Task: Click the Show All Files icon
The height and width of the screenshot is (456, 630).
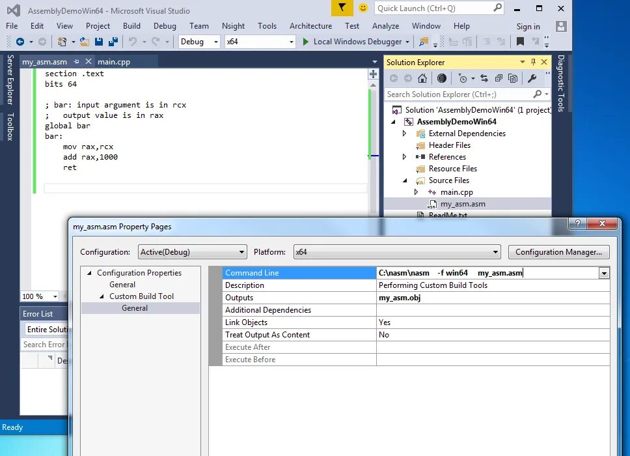Action: click(x=513, y=78)
